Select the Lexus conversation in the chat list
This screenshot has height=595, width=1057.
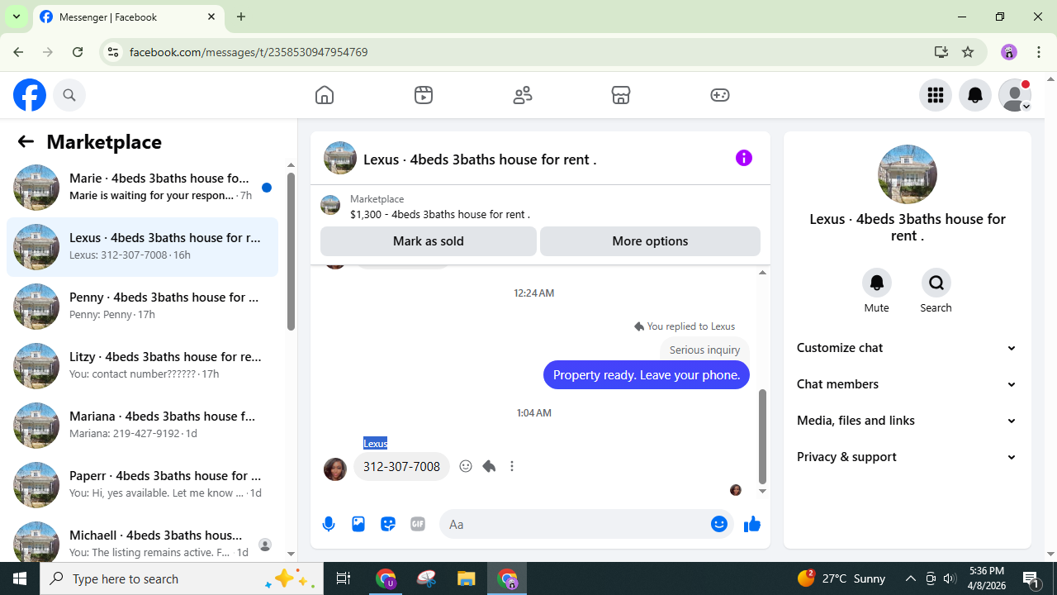[142, 247]
